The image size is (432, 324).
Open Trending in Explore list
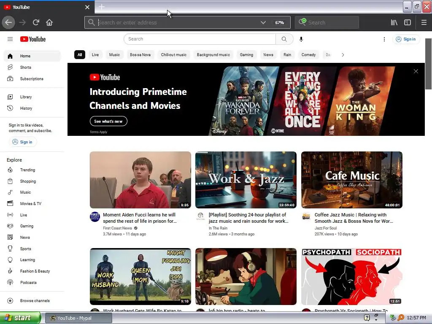tap(32, 170)
